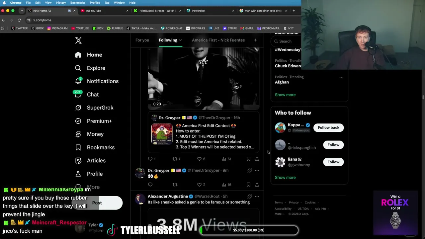Expand More links in the X footer
The image size is (425, 239).
coord(279,214)
